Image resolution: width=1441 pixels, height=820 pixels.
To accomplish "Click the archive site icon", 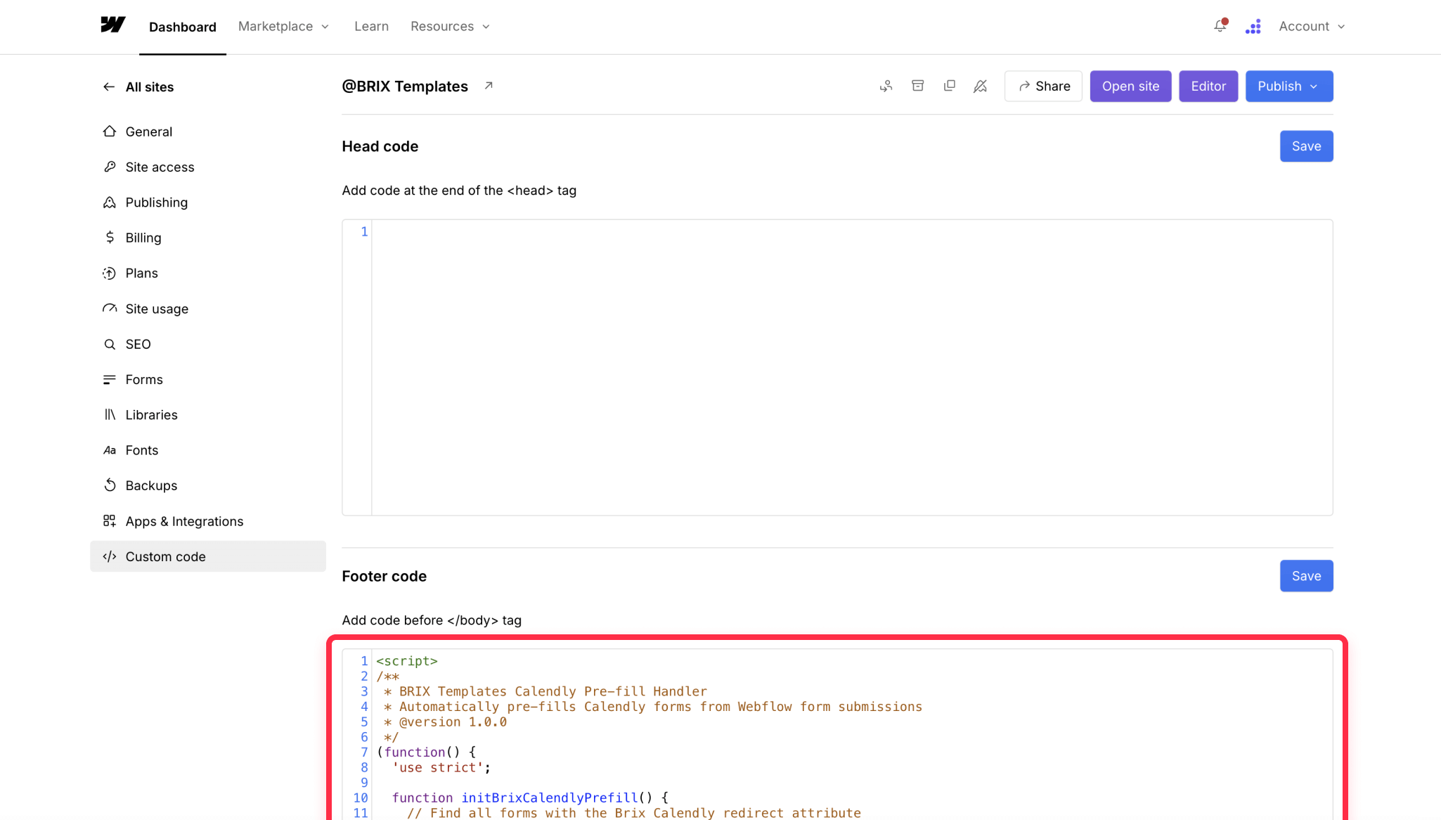I will [917, 86].
